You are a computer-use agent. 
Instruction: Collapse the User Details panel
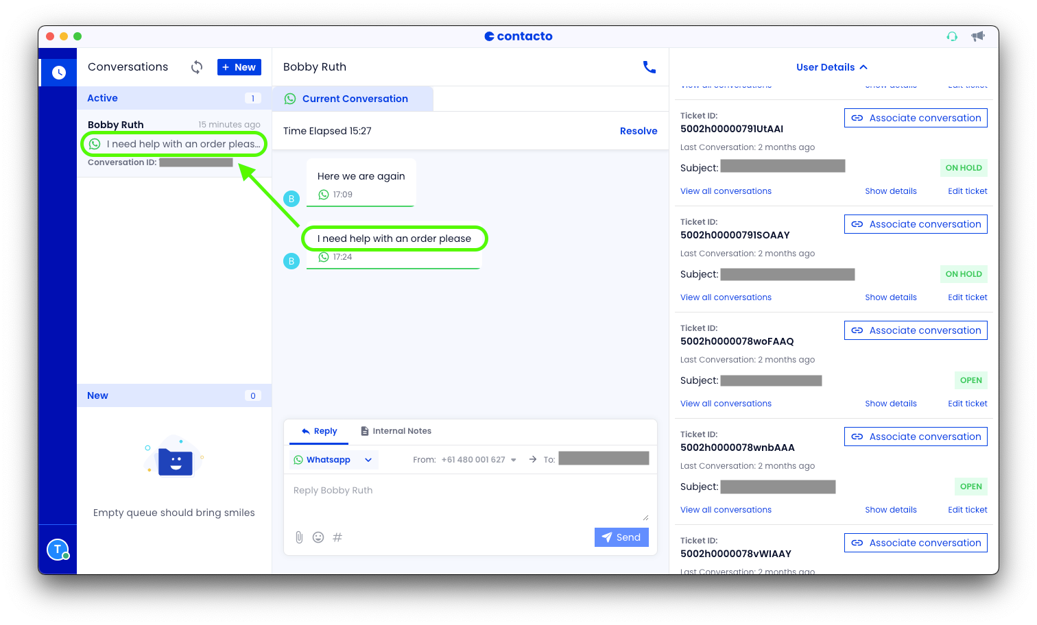(832, 67)
